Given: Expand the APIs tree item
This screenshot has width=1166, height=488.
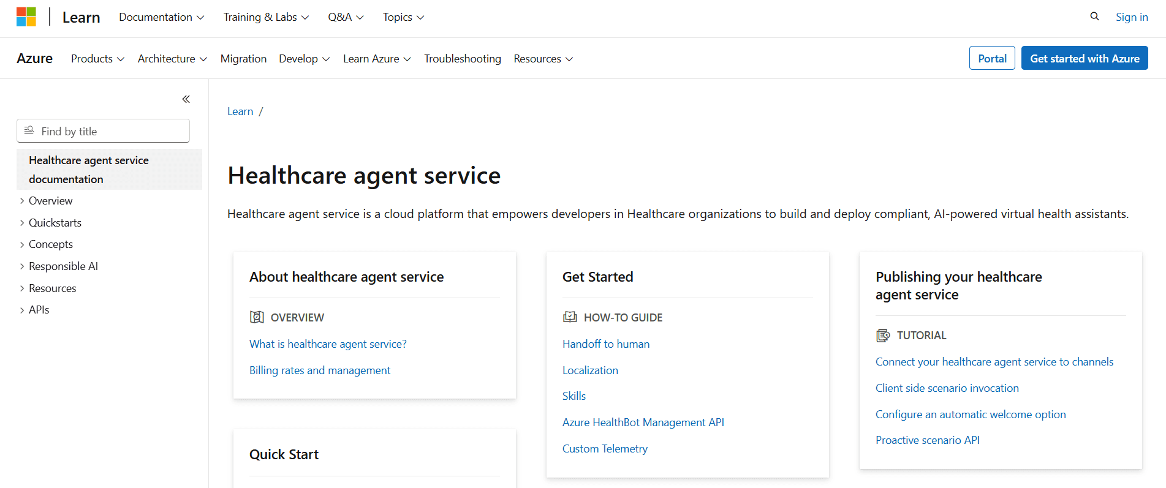Looking at the screenshot, I should tap(22, 310).
